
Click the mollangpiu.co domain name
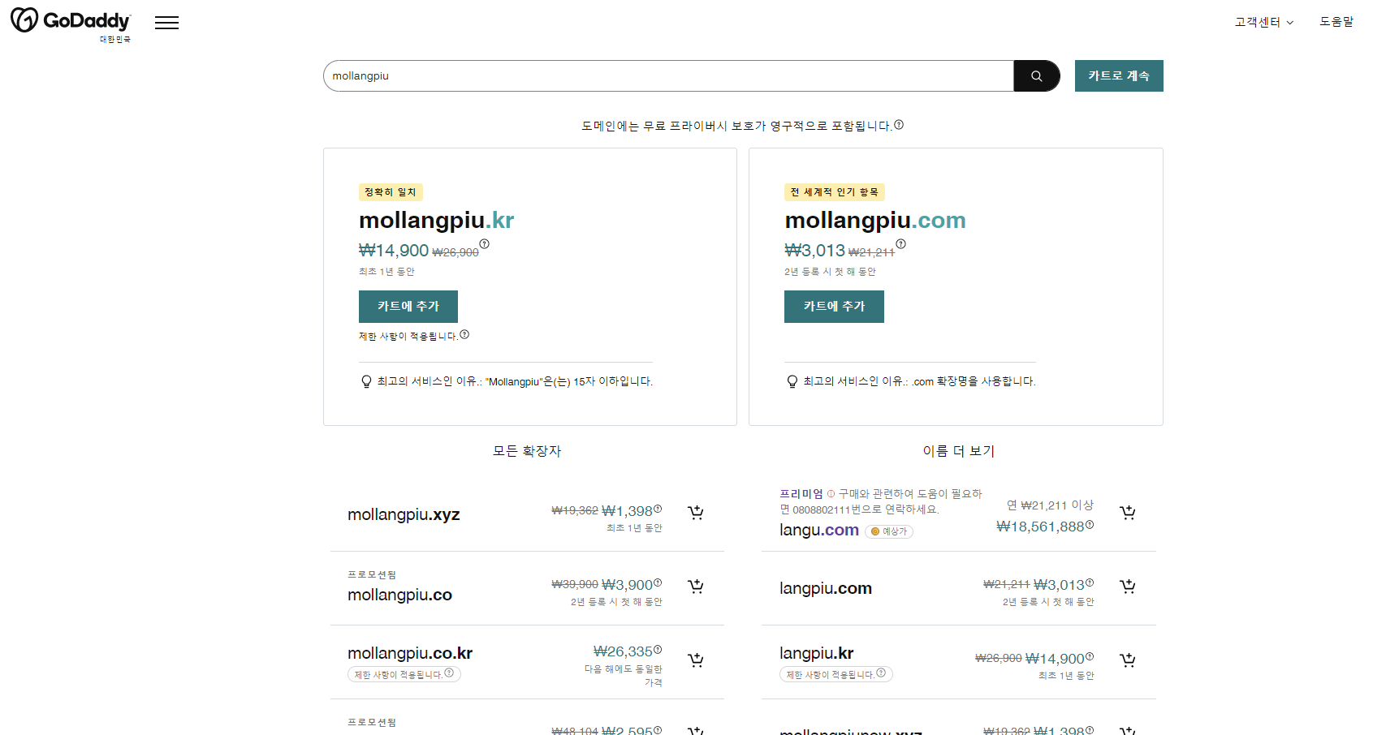pyautogui.click(x=399, y=595)
